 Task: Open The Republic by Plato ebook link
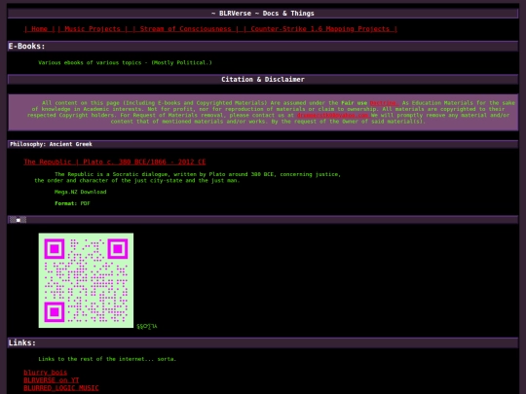(x=115, y=161)
